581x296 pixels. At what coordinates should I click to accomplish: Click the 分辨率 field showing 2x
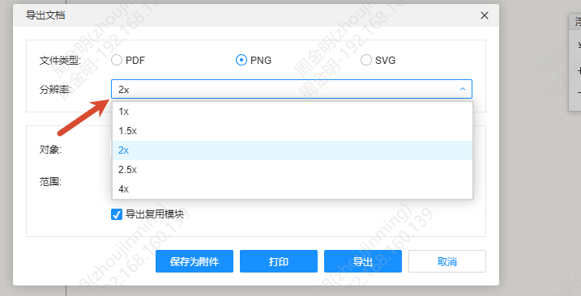[x=291, y=89]
